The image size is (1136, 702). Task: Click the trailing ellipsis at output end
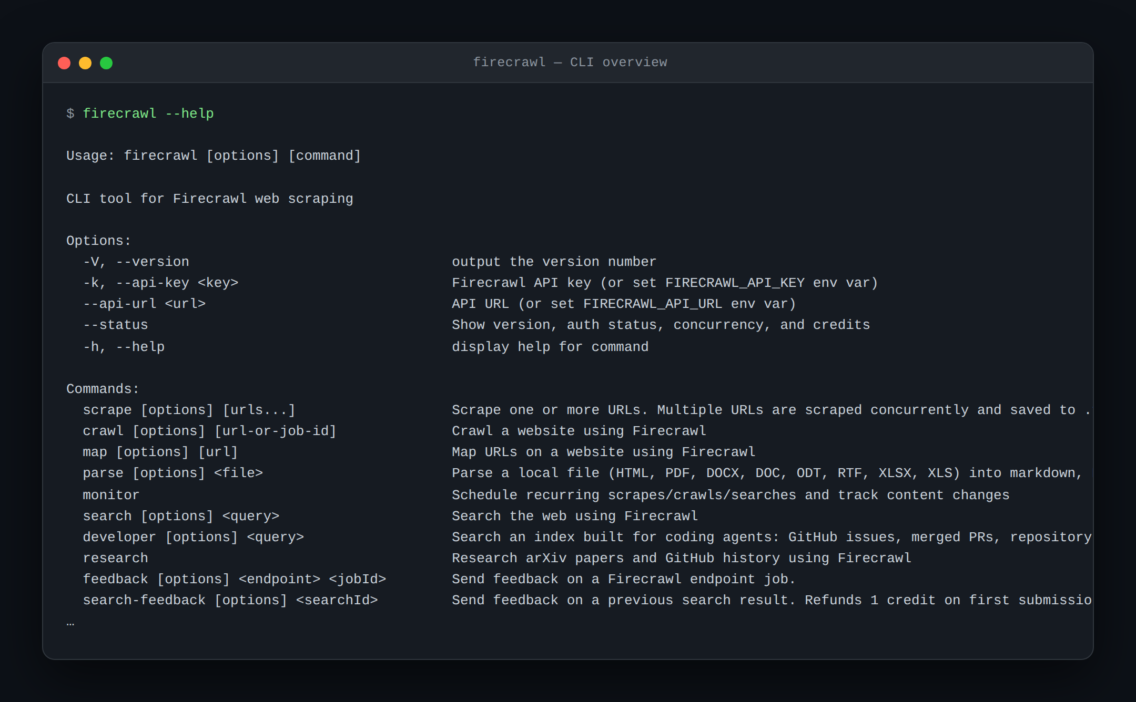70,624
